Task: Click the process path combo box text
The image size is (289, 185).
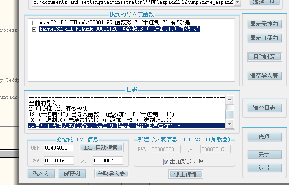Action: click(x=133, y=2)
